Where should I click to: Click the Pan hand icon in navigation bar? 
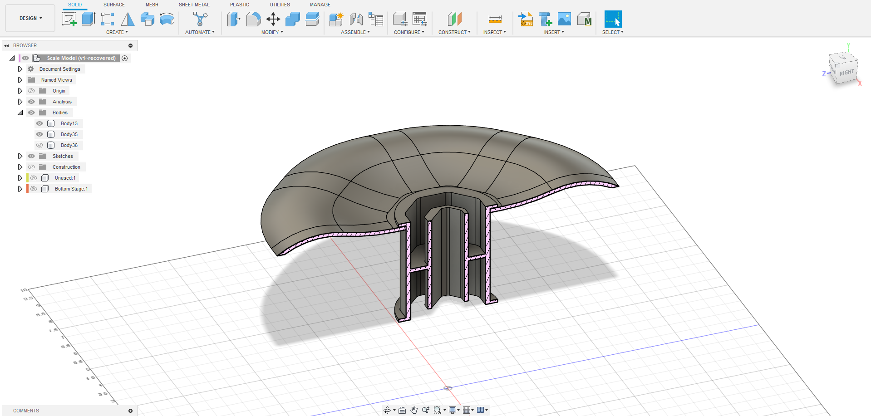click(414, 410)
